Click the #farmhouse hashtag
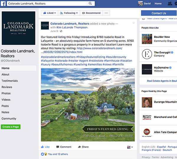Image resolution: width=177 pixels, height=159 pixels. tap(112, 61)
